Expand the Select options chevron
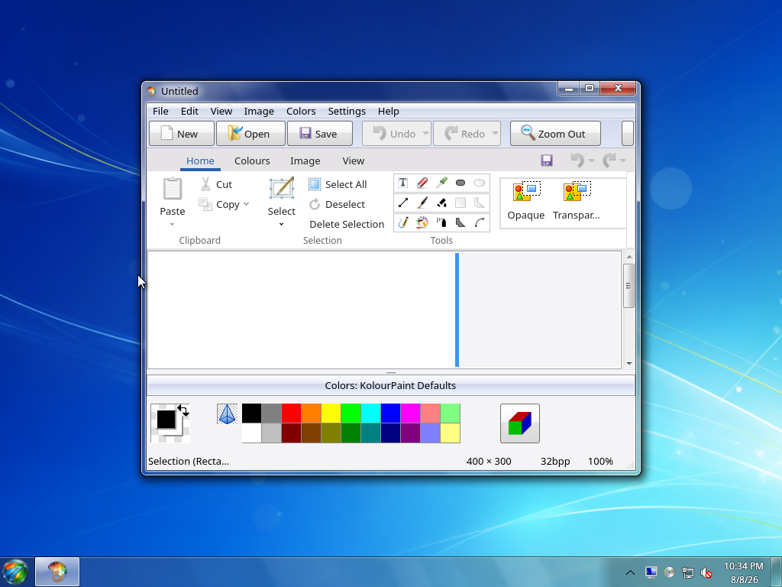 click(281, 224)
